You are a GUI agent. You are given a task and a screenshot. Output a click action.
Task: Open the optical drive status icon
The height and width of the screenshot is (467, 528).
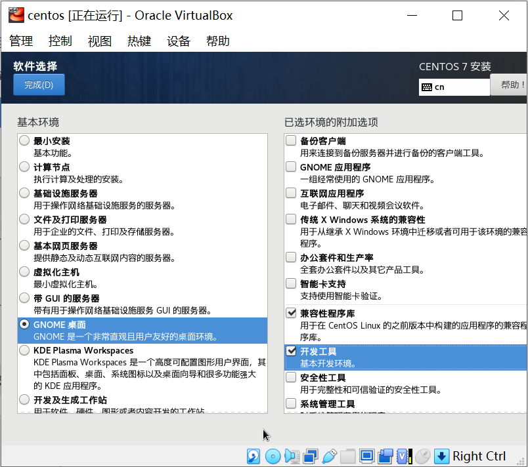273,457
